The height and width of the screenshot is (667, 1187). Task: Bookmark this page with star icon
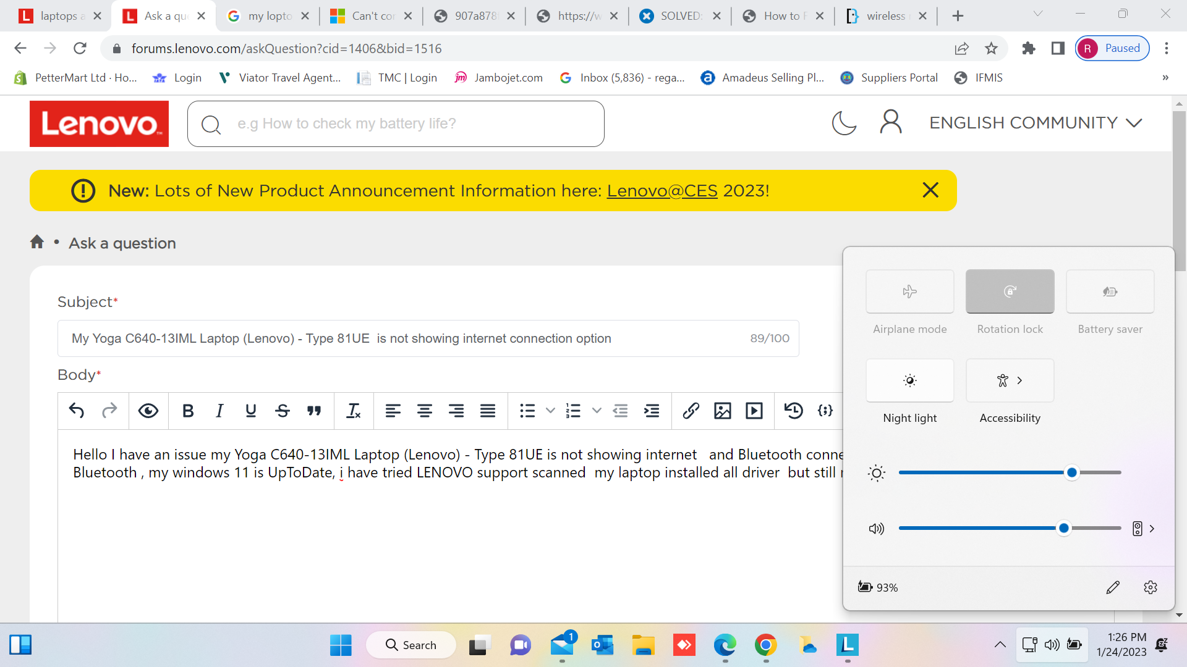point(992,48)
